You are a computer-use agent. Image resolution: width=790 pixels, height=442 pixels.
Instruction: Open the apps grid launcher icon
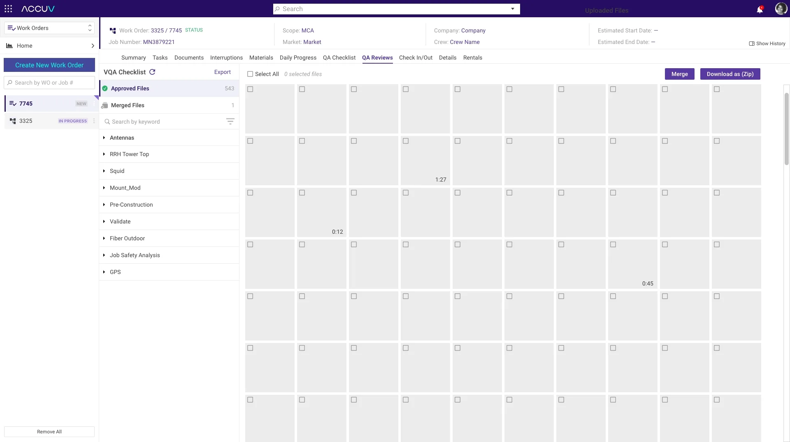(8, 9)
